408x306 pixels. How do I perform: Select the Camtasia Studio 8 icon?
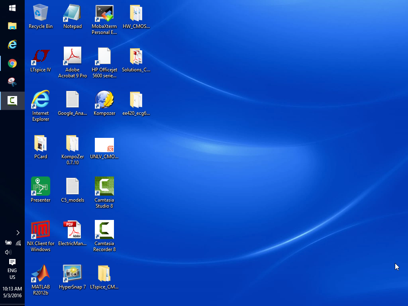pyautogui.click(x=104, y=187)
